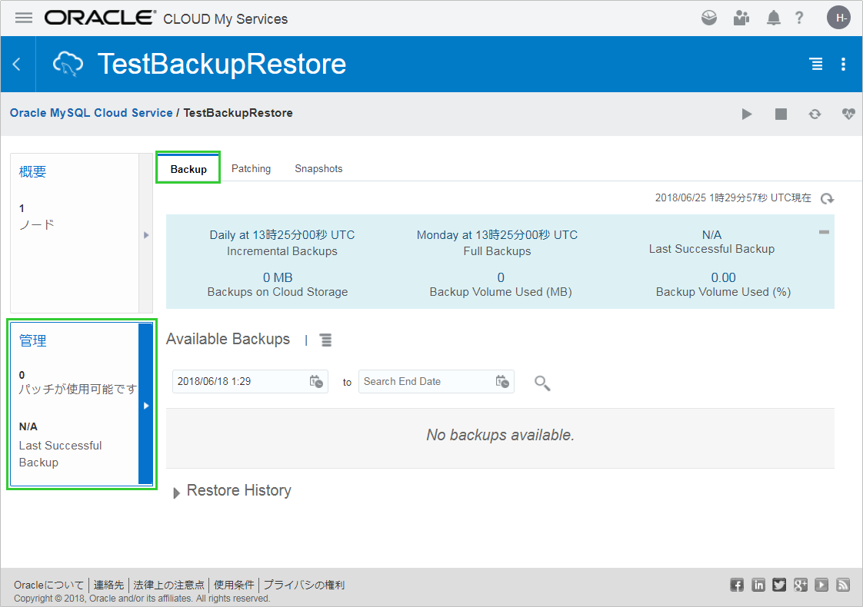Collapse the backup summary panel
863x607 pixels.
(823, 232)
